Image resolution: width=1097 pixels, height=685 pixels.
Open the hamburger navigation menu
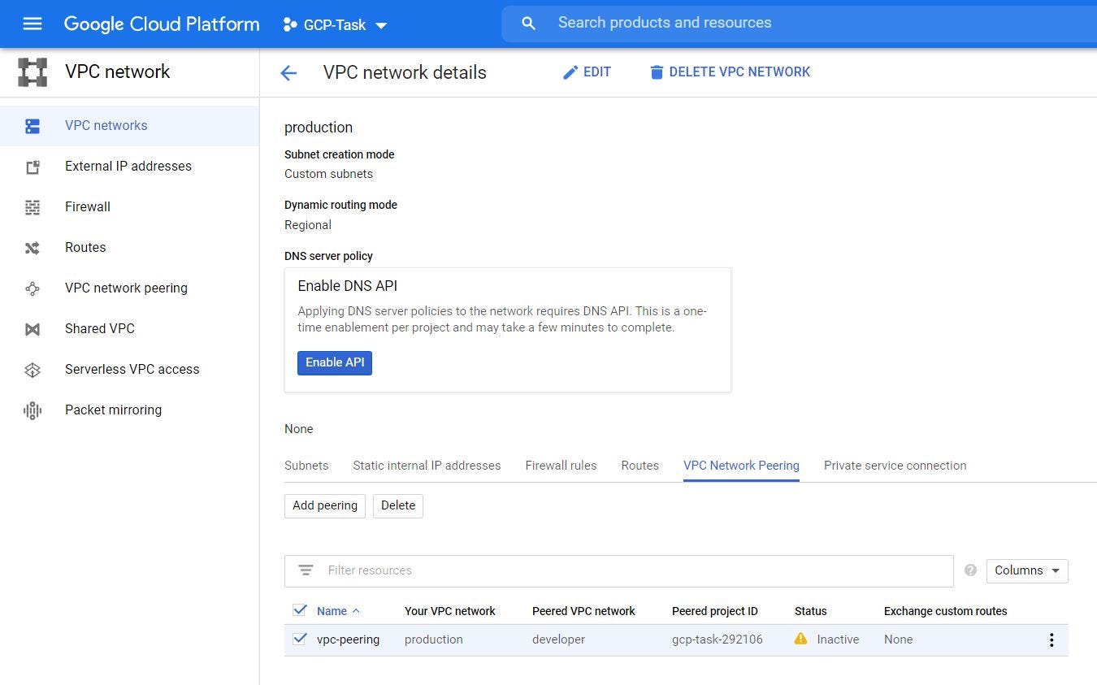[x=33, y=24]
